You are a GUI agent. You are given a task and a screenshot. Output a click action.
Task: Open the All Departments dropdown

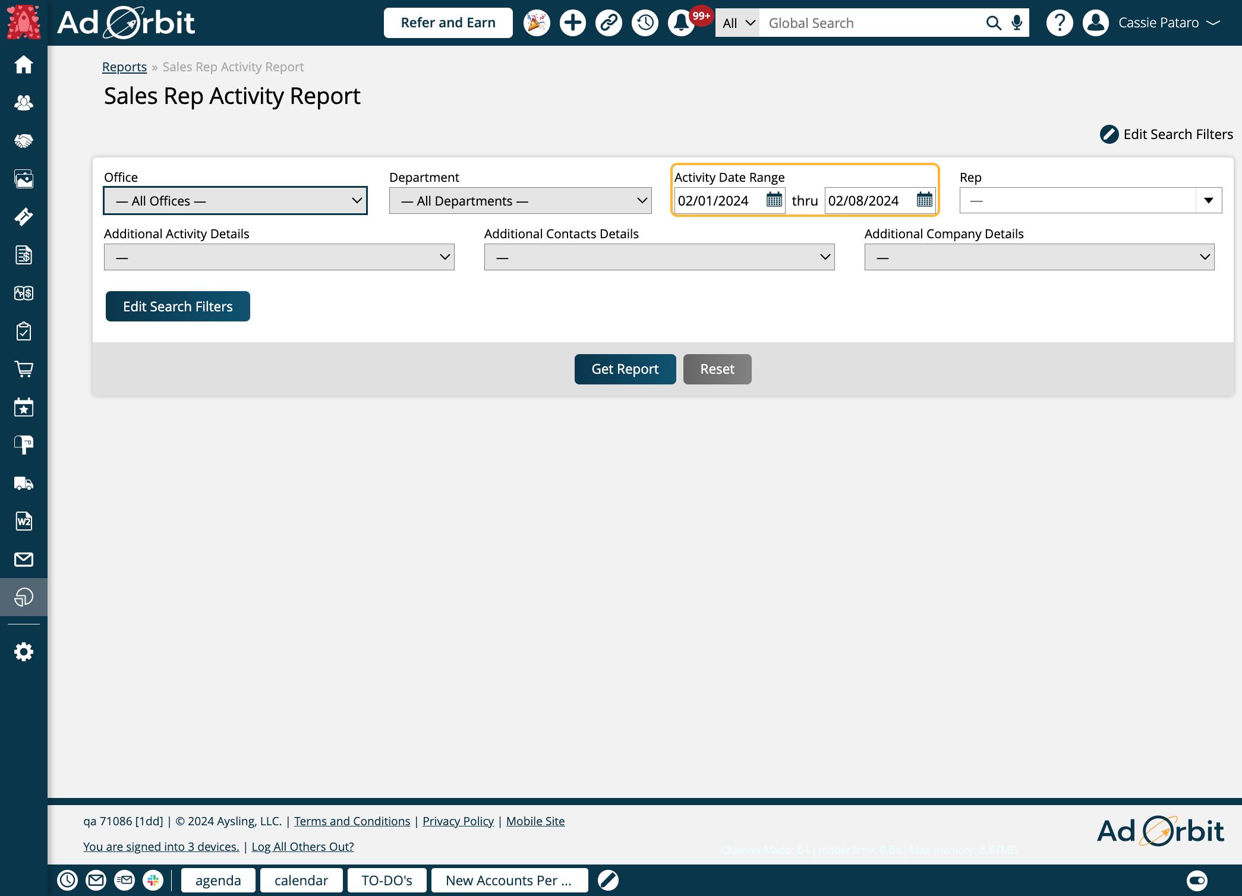click(x=520, y=200)
